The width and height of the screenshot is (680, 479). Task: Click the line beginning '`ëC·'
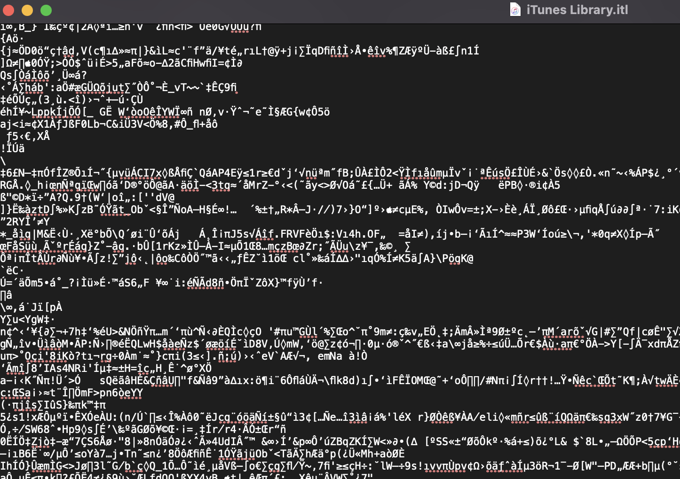(12, 270)
